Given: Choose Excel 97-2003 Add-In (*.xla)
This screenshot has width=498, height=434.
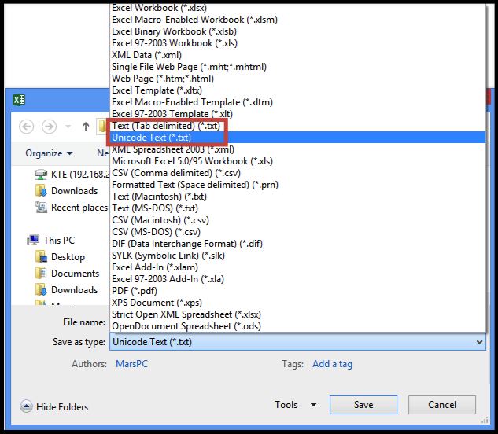Looking at the screenshot, I should click(298, 279).
